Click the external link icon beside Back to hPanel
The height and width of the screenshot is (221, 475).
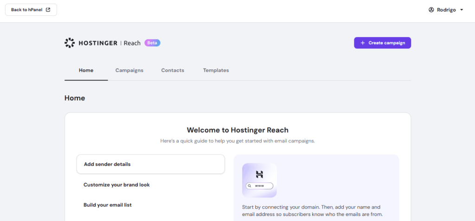[x=48, y=10]
